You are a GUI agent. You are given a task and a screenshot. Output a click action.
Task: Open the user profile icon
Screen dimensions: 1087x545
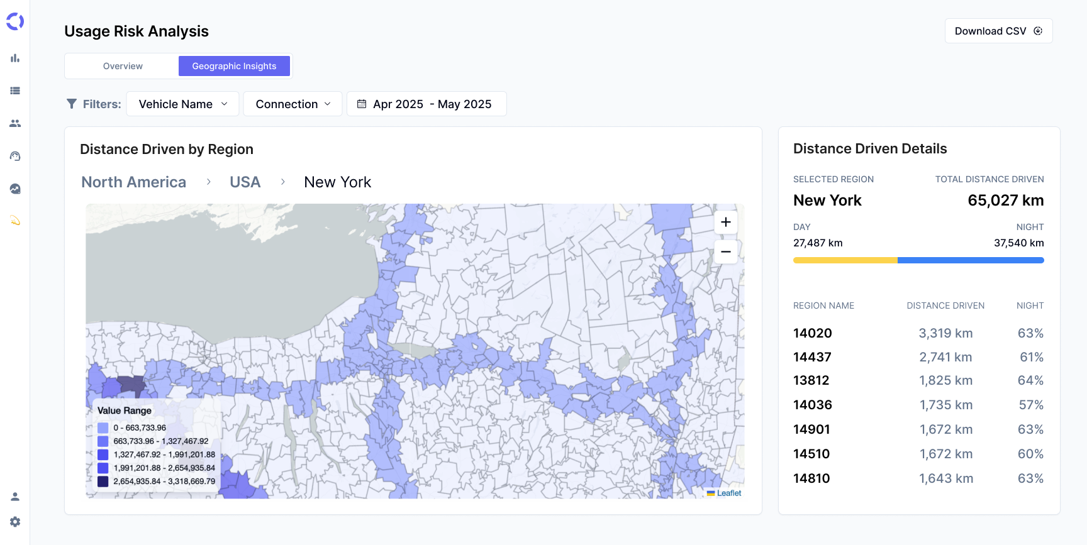click(x=15, y=497)
